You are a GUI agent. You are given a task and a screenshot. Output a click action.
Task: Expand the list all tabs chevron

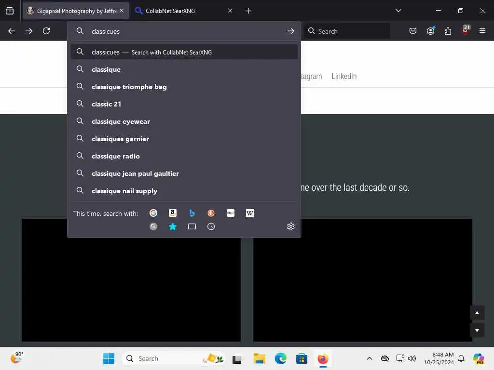pos(398,11)
